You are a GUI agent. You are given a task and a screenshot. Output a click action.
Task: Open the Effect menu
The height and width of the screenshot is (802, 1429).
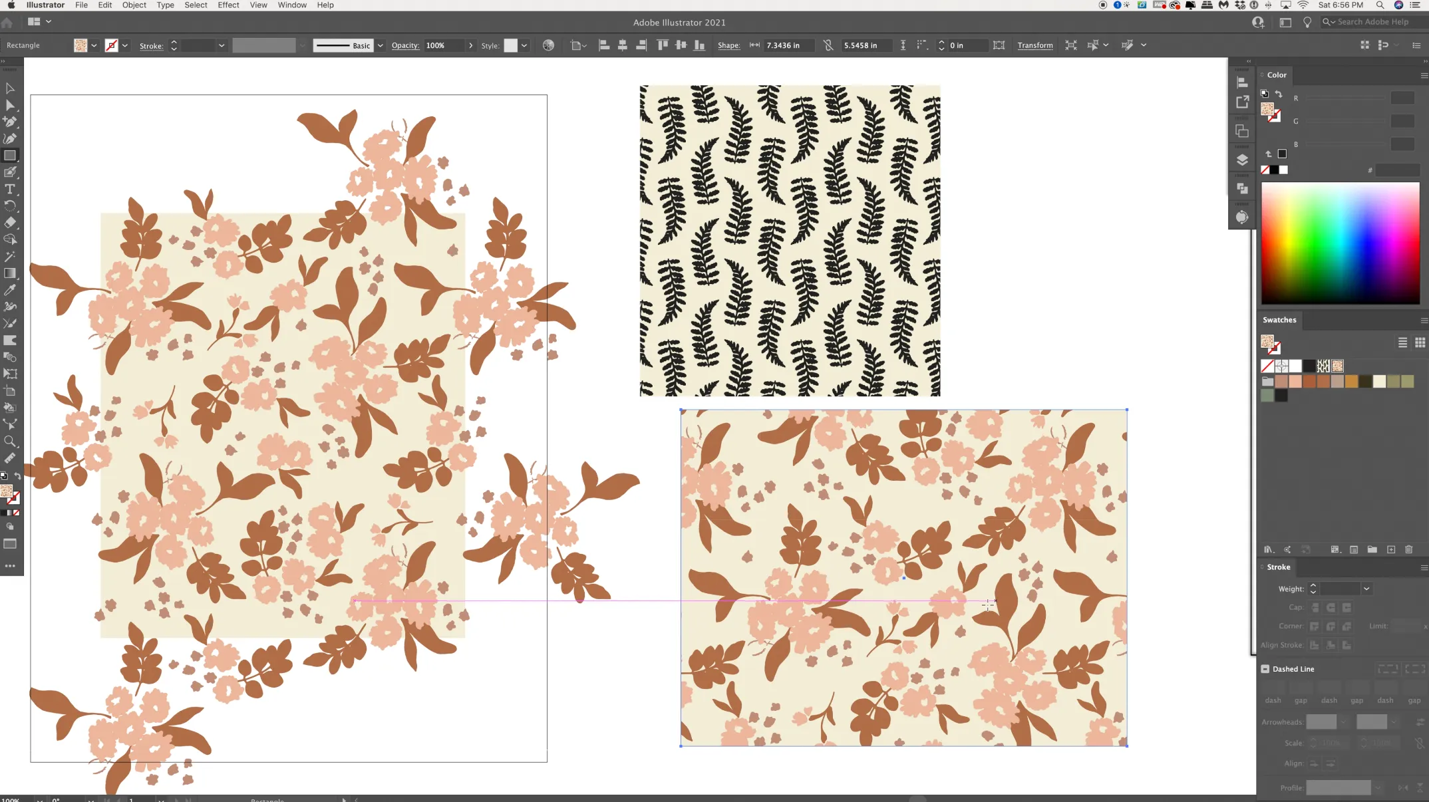coord(228,5)
